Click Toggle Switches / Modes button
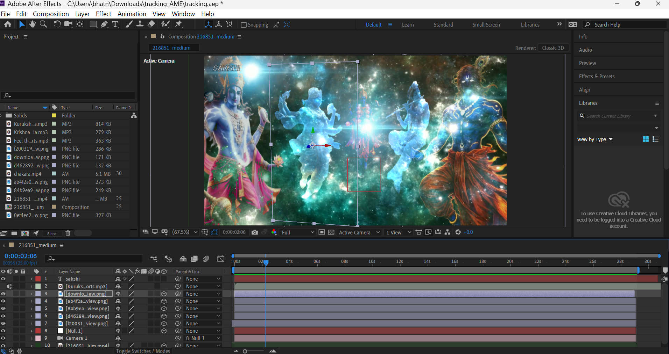Viewport: 669px width, 354px height. coord(143,351)
